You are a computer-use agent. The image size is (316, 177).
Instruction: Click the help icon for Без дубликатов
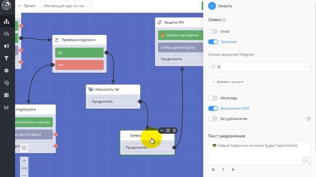(x=308, y=119)
